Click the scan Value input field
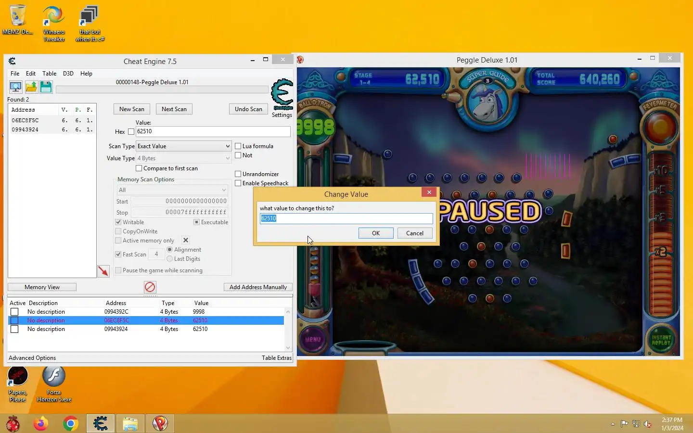Screen dimensions: 693x433 [213, 131]
